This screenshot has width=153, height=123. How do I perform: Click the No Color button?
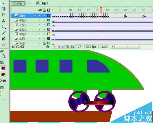point(1,81)
